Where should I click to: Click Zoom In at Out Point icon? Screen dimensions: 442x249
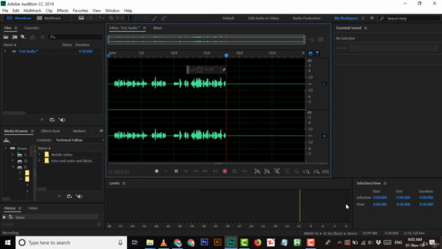(x=316, y=172)
